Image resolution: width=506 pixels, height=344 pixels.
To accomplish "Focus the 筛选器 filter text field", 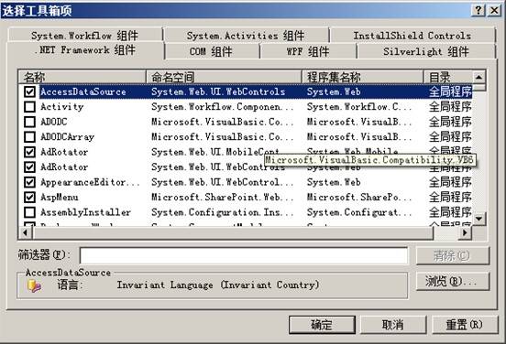I will pyautogui.click(x=244, y=256).
